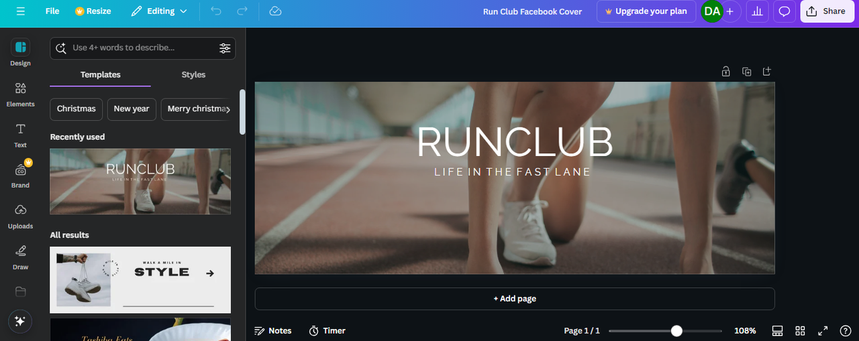
Task: Select the Text sidebar tool
Action: [21, 135]
